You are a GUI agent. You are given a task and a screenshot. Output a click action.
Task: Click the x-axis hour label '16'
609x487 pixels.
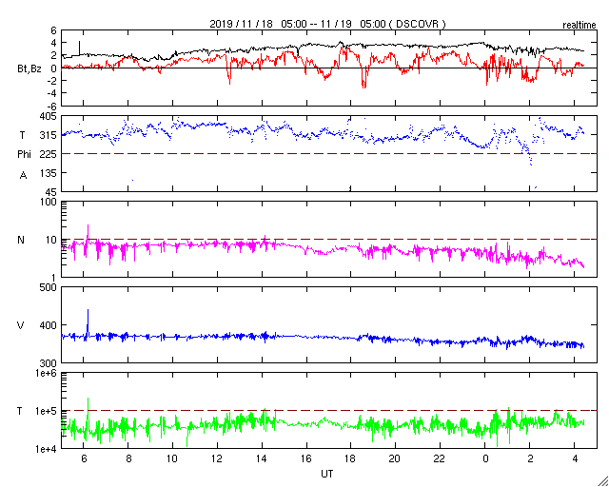click(x=306, y=458)
